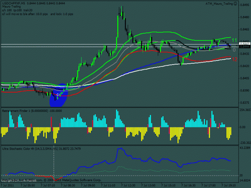Click the 7 Jul 15:10 time label
Screen dimensions: 251x188
pyautogui.click(x=168, y=185)
